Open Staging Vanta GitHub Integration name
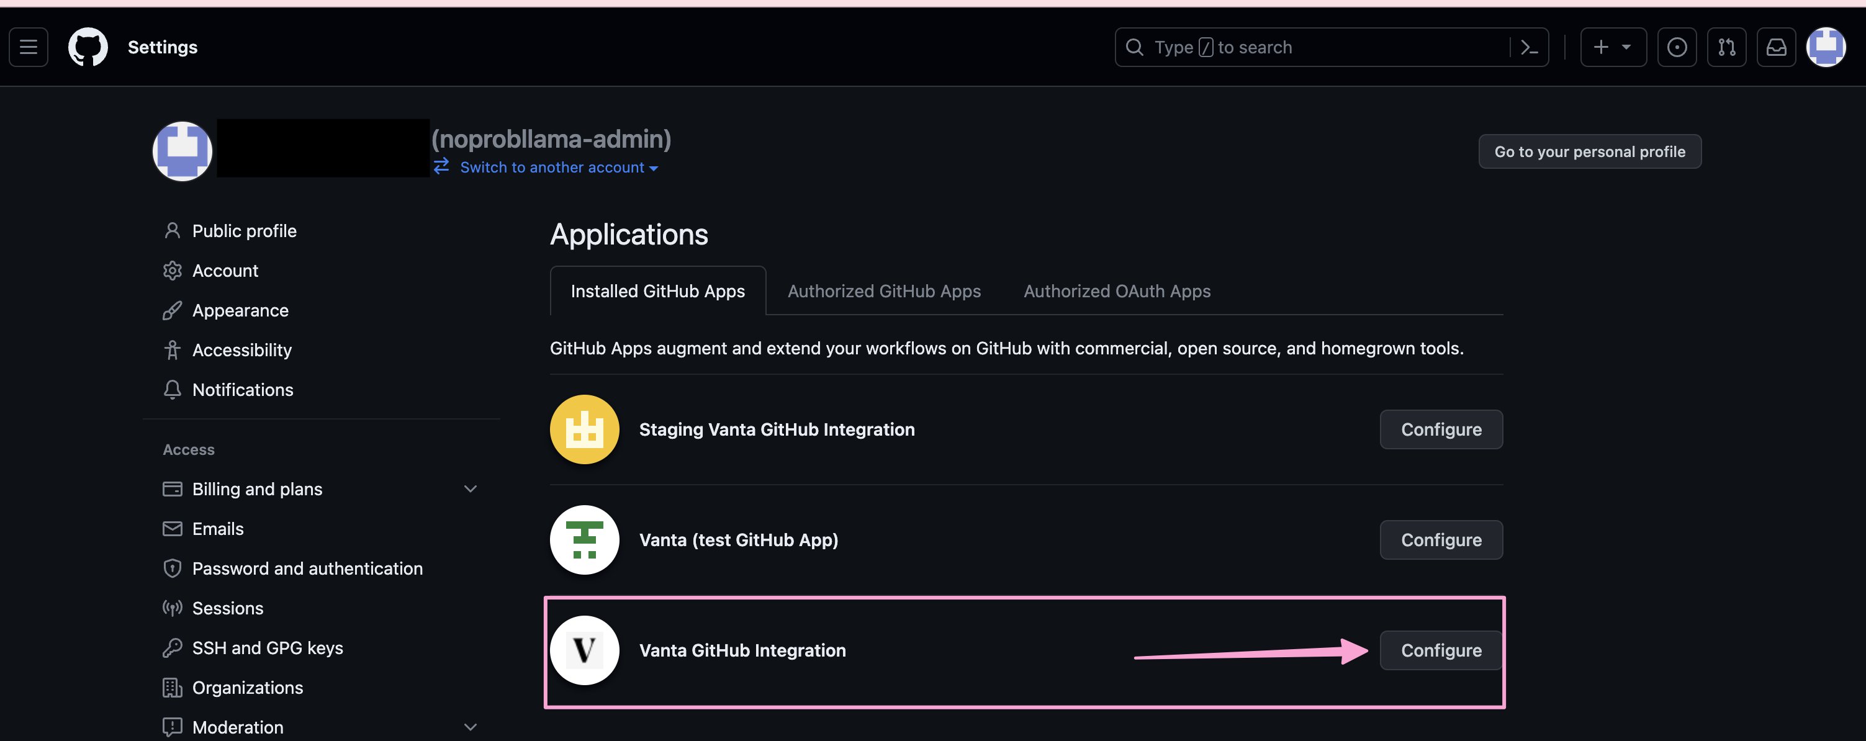The height and width of the screenshot is (741, 1866). (777, 429)
